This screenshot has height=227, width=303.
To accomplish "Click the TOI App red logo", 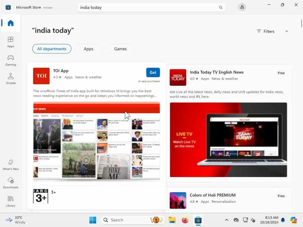I will (x=41, y=76).
